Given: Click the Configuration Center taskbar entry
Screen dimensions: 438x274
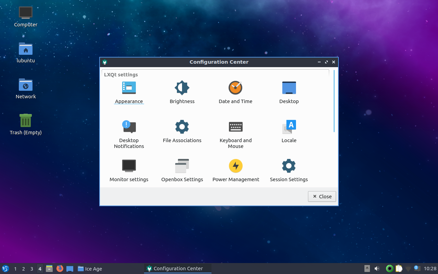Looking at the screenshot, I should click(178, 269).
